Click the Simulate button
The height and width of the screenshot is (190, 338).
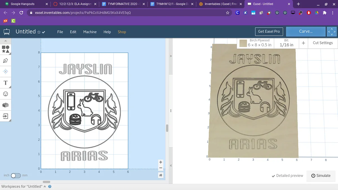(321, 175)
